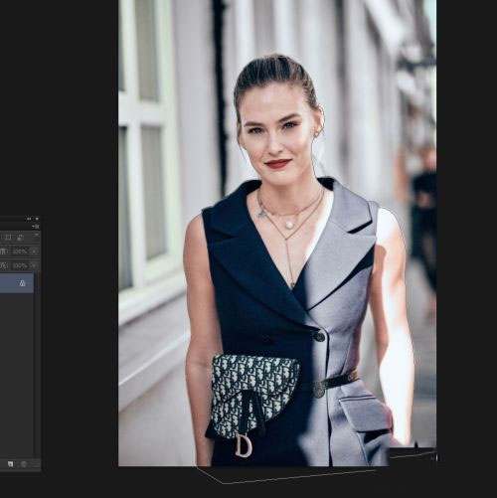The height and width of the screenshot is (498, 497).
Task: Click the lock icon on selected layer
Action: pyautogui.click(x=22, y=283)
